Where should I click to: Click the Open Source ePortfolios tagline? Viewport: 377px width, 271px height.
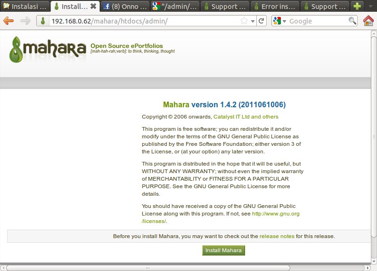click(x=126, y=46)
